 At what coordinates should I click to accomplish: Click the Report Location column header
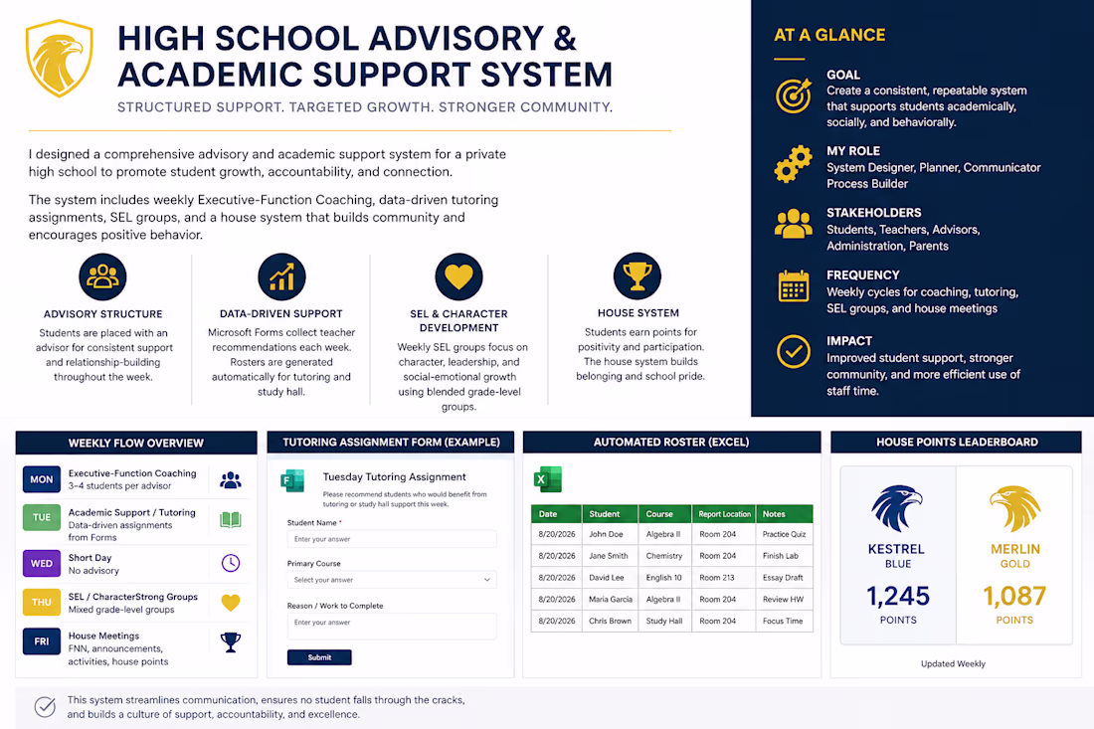click(724, 514)
